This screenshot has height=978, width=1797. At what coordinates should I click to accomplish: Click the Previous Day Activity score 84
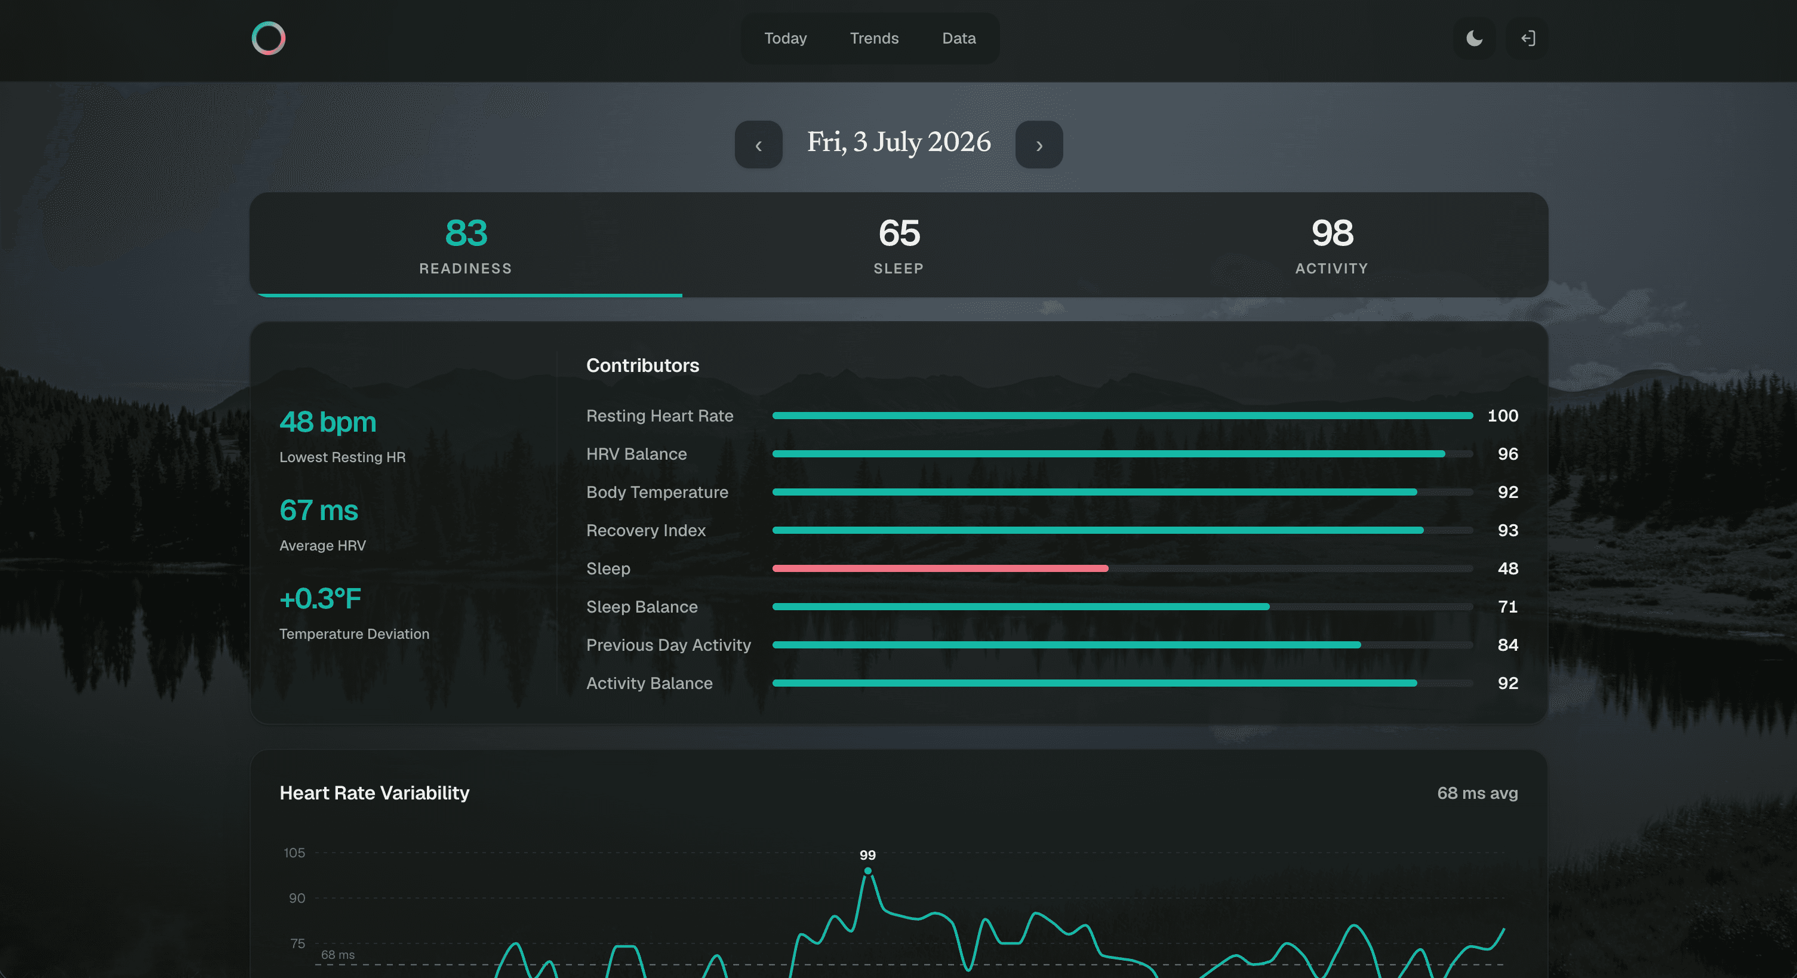point(1507,645)
